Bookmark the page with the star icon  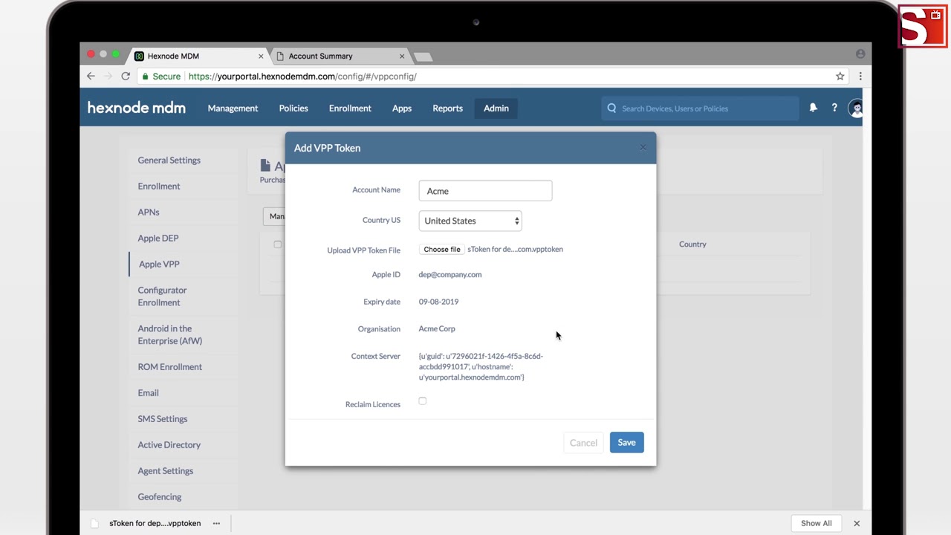pos(840,76)
